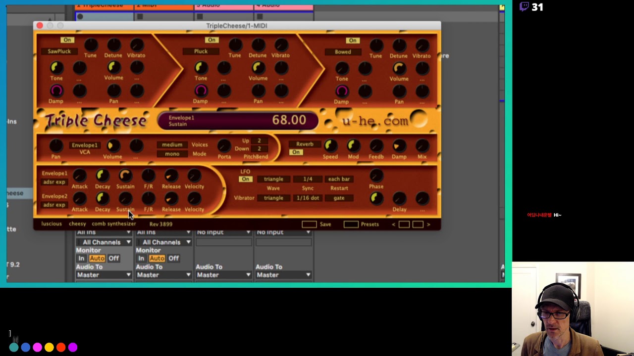Set the first track's Monitor to Off
Viewport: 634px width, 356px height.
pos(114,259)
